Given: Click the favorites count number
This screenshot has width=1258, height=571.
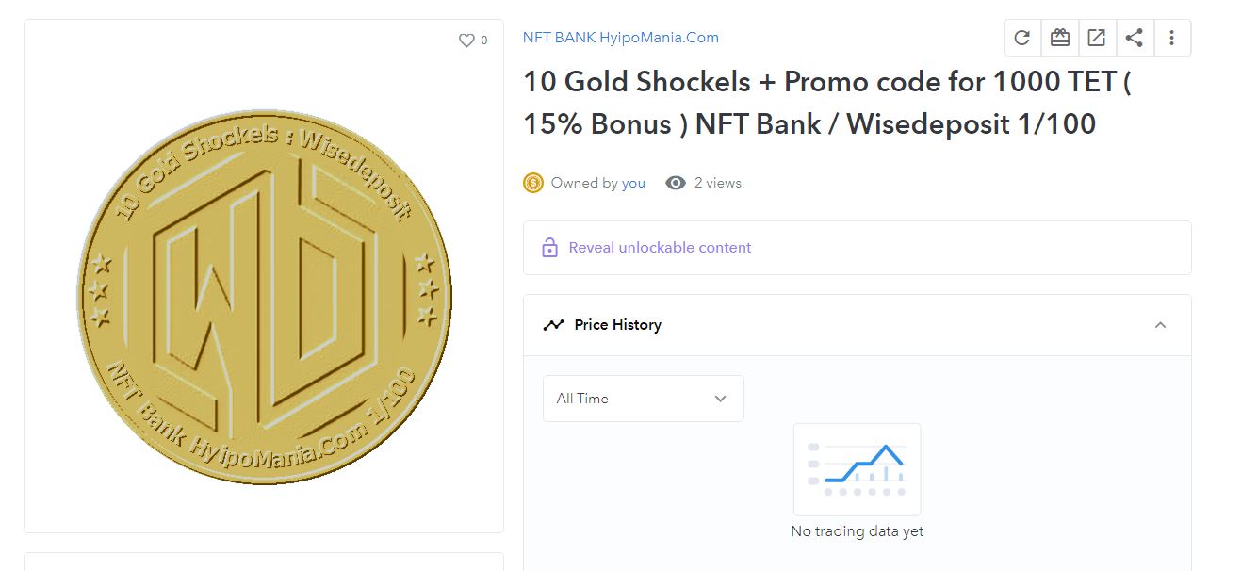Looking at the screenshot, I should pos(484,41).
